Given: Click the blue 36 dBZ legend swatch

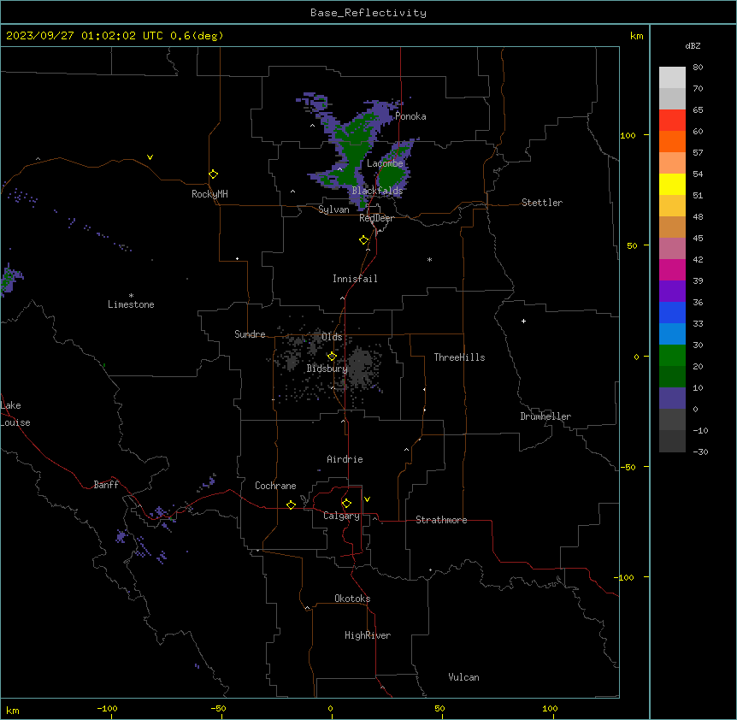Looking at the screenshot, I should coord(672,312).
